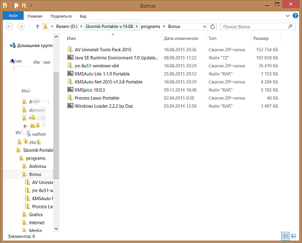This screenshot has height=243, width=302.
Task: Sort by Тип column header
Action: pos(212,38)
